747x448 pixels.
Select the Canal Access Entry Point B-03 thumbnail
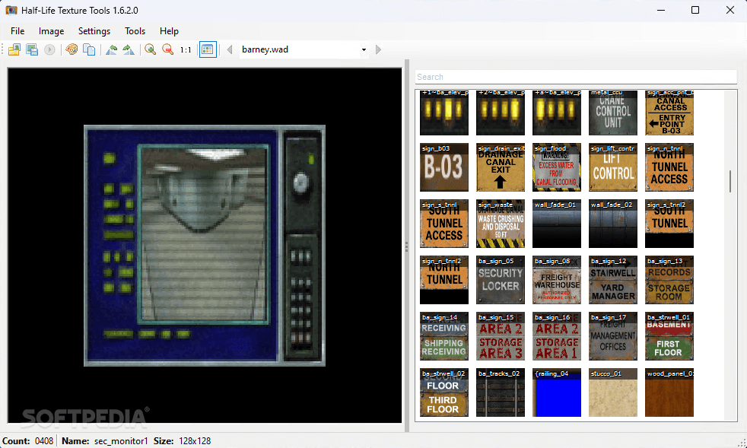(x=669, y=113)
